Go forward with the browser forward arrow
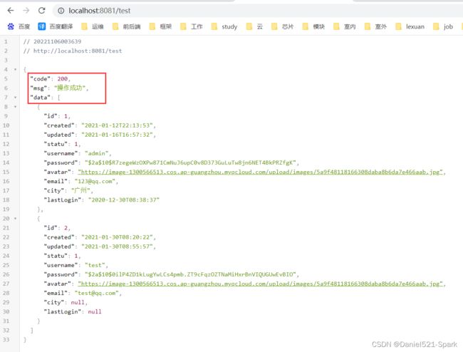Viewport: 463px width, 352px height. pos(26,11)
